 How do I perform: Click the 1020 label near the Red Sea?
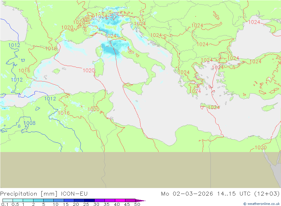tap(260, 148)
